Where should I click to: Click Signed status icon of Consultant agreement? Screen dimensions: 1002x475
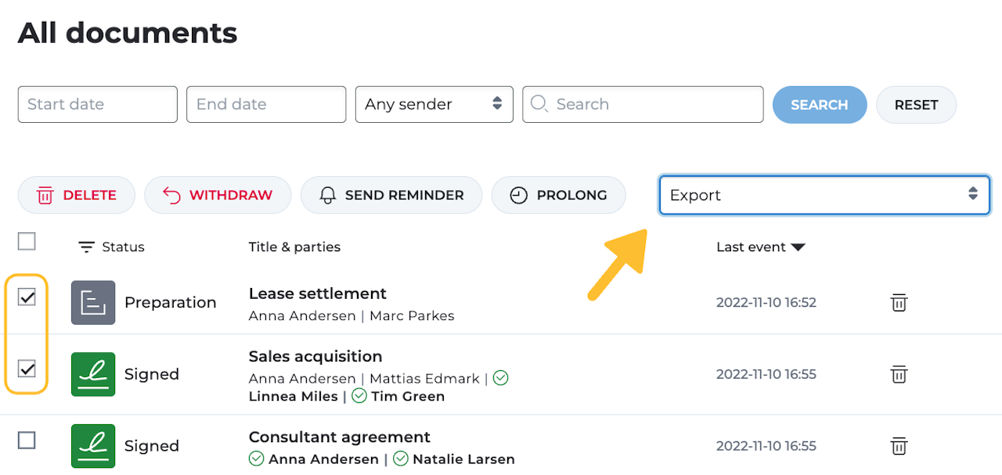tap(93, 446)
